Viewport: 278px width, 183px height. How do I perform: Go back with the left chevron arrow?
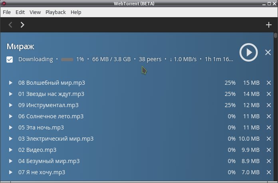[x=10, y=25]
